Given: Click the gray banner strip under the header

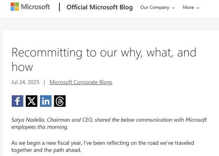Looking at the screenshot, I should click(109, 23).
